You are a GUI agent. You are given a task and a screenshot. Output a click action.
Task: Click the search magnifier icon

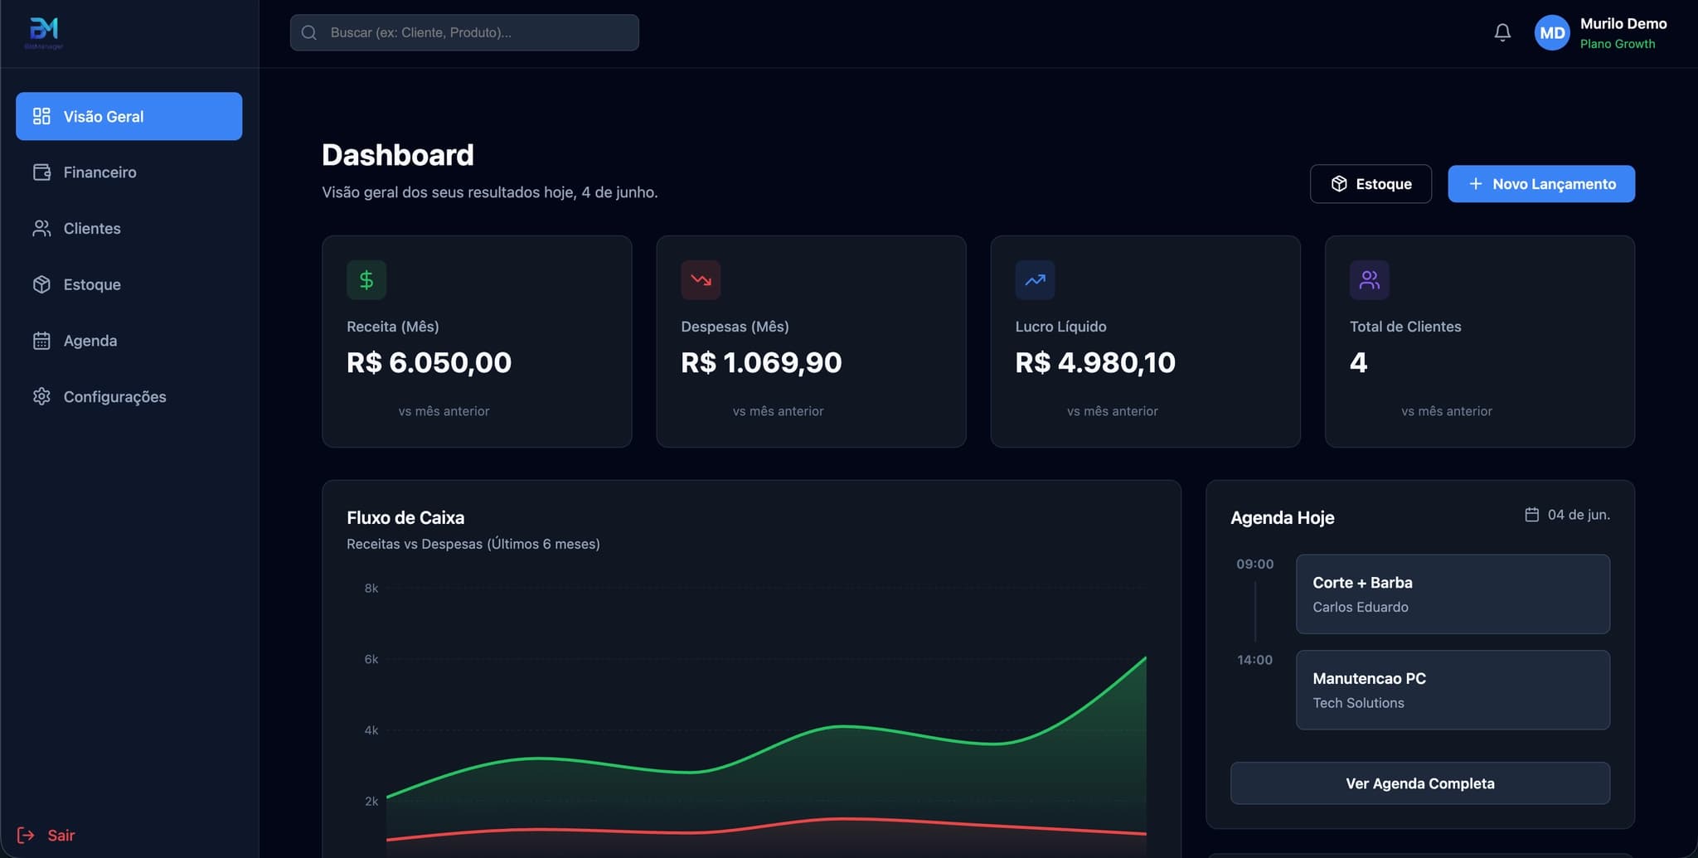point(309,32)
